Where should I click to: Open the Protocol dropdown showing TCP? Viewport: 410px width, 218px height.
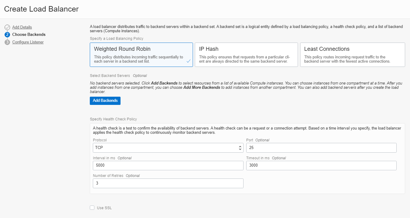tap(167, 148)
